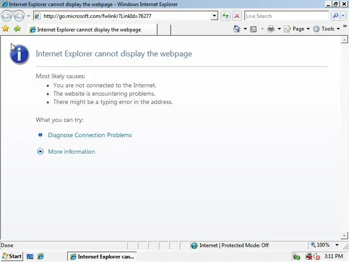Click the Home page icon
The image size is (349, 262).
click(x=236, y=29)
